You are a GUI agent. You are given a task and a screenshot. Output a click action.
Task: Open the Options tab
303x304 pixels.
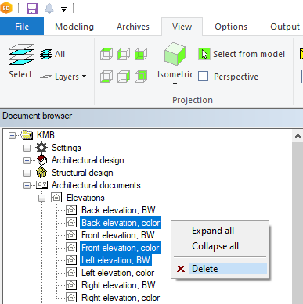coord(231,27)
